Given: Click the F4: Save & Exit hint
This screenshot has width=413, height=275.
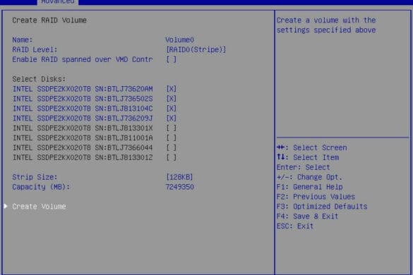Looking at the screenshot, I should coord(307,216).
